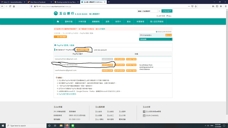Click the browser forward arrow

6,6
